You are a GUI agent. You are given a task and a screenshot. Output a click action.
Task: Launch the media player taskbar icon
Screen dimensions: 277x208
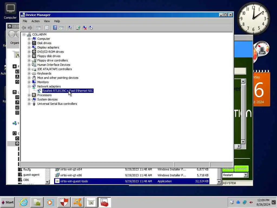click(50, 202)
